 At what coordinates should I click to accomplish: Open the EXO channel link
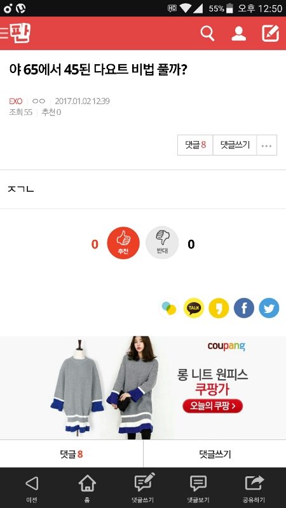(x=15, y=101)
